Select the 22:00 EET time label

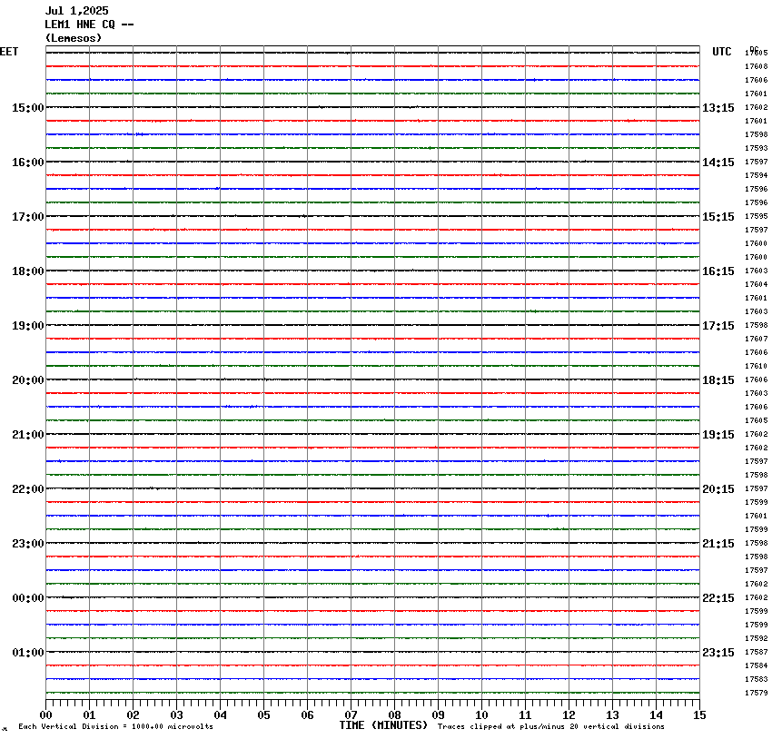(28, 489)
